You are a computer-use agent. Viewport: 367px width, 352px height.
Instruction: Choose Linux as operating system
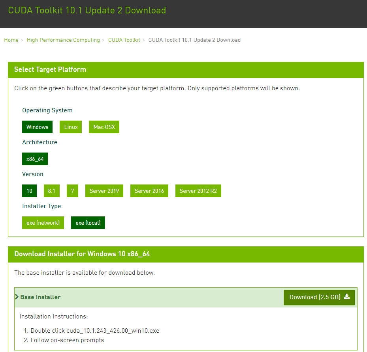(71, 127)
